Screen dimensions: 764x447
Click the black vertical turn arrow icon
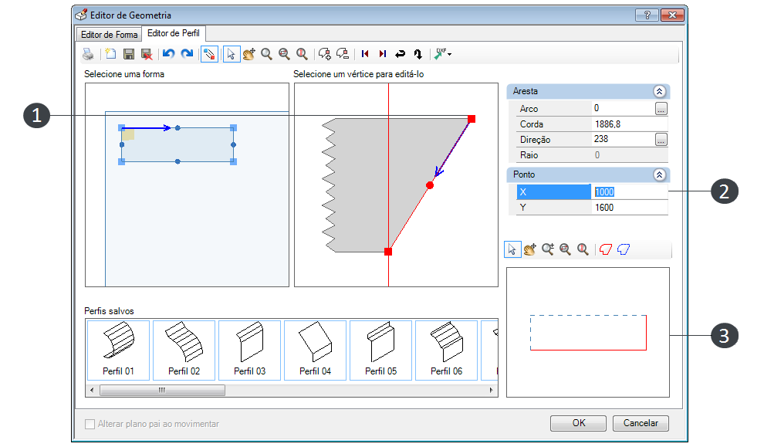(x=418, y=54)
